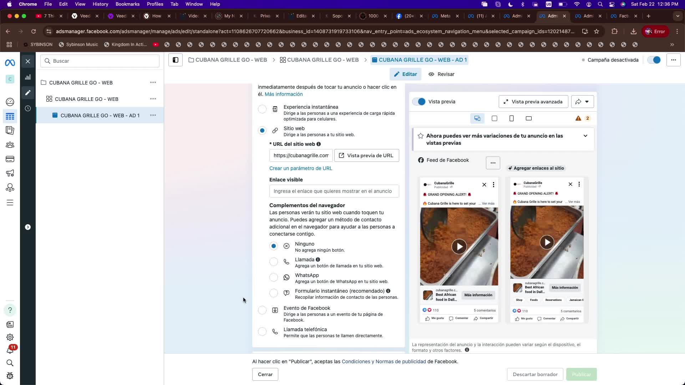
Task: Open Vista previa avanzada
Action: (533, 102)
